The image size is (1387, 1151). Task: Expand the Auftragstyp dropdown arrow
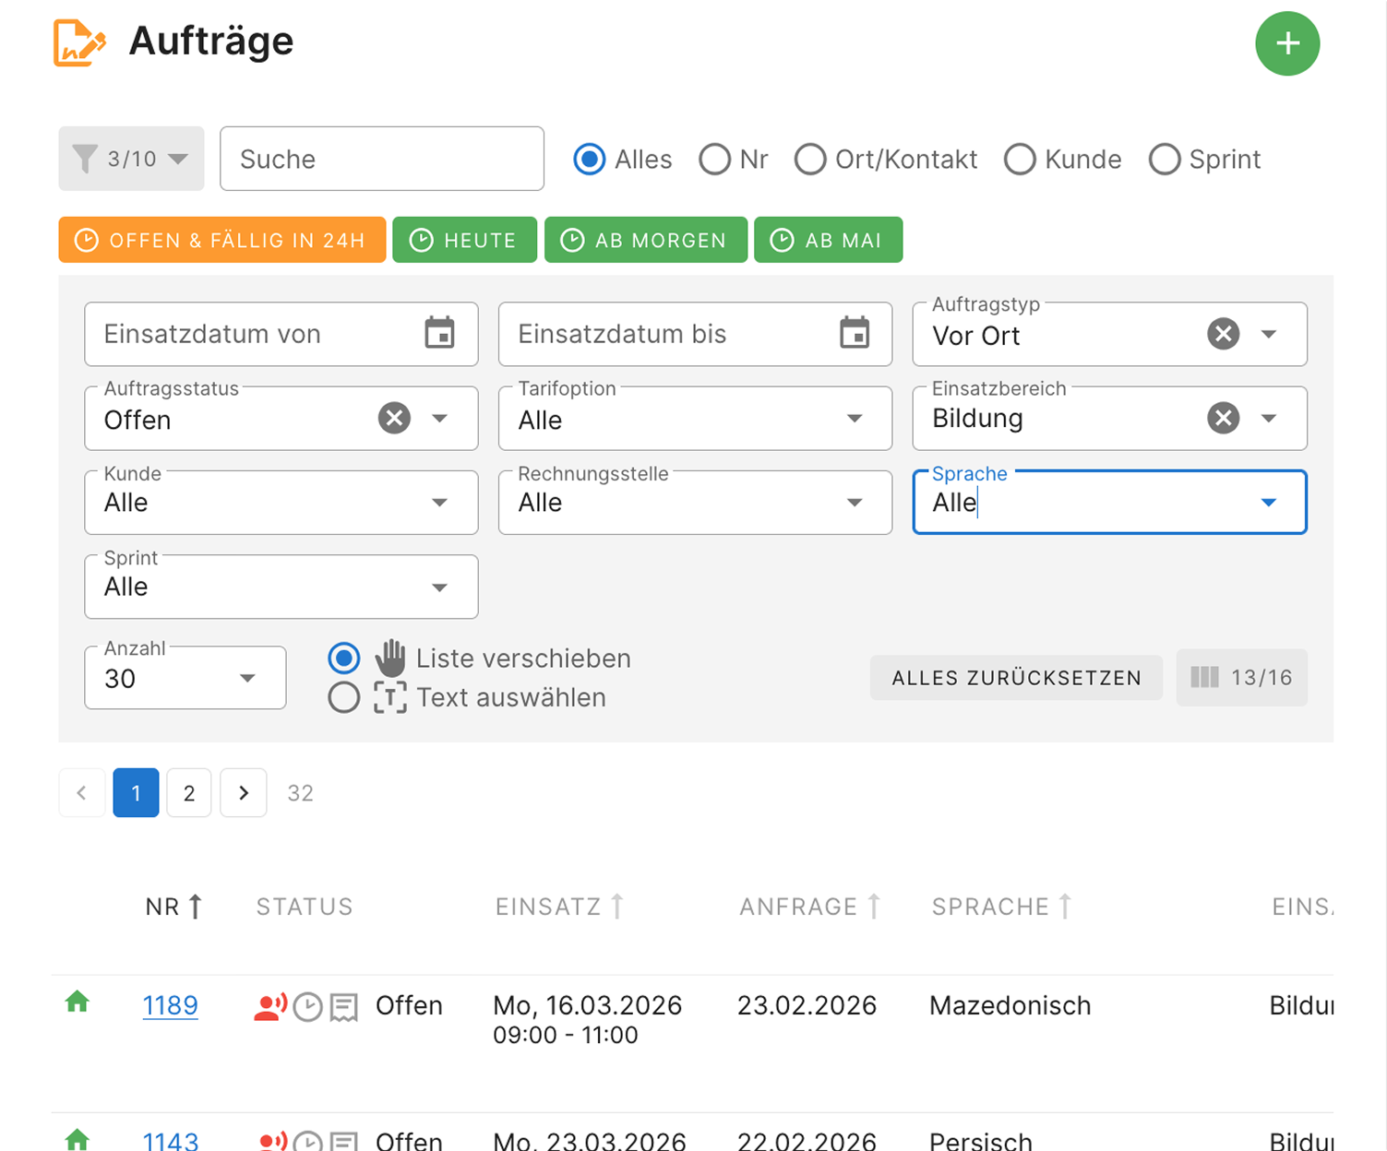[x=1270, y=334]
